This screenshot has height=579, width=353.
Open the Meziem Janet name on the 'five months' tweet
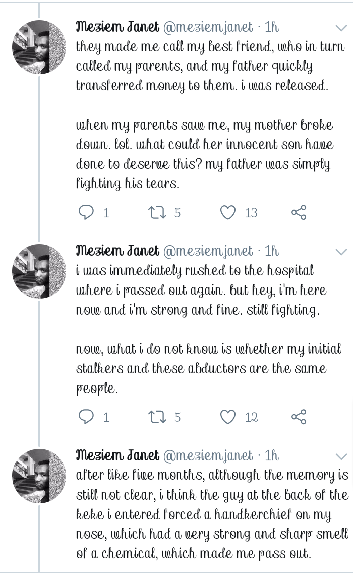117,455
